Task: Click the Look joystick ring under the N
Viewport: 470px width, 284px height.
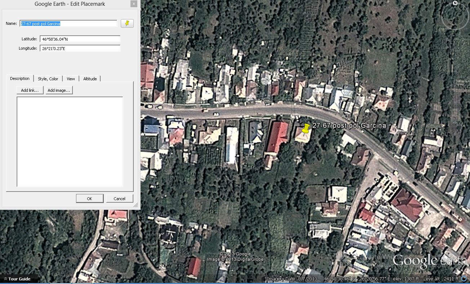Action: point(455,16)
